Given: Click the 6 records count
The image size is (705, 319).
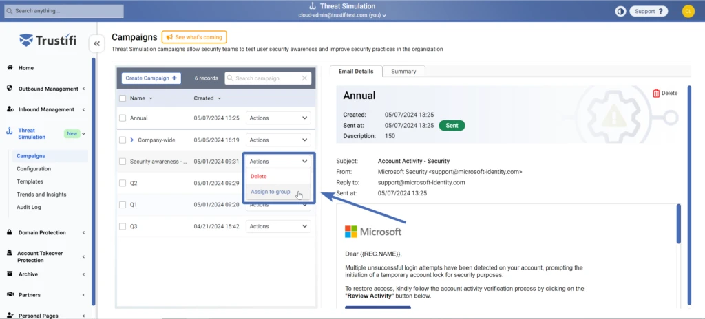Looking at the screenshot, I should coord(207,78).
